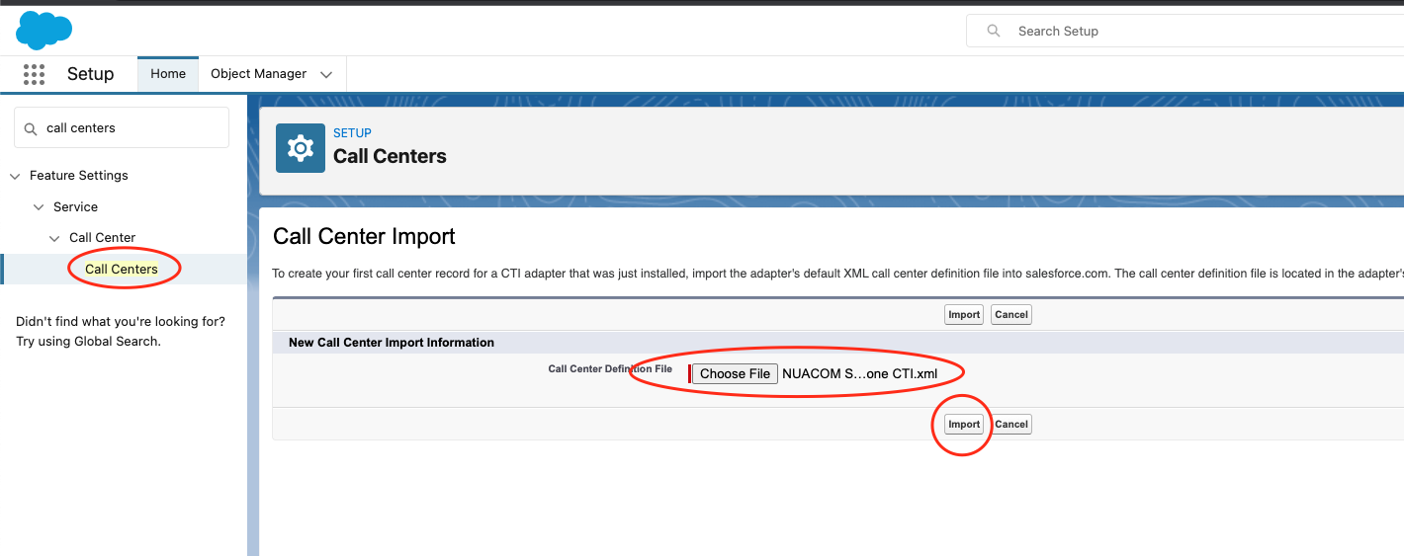Collapse the Service tree node
This screenshot has width=1404, height=556.
pos(39,207)
